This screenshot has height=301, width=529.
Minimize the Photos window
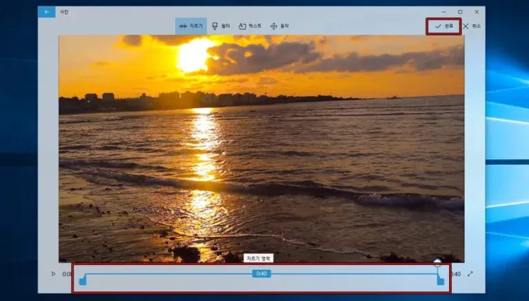pos(444,12)
